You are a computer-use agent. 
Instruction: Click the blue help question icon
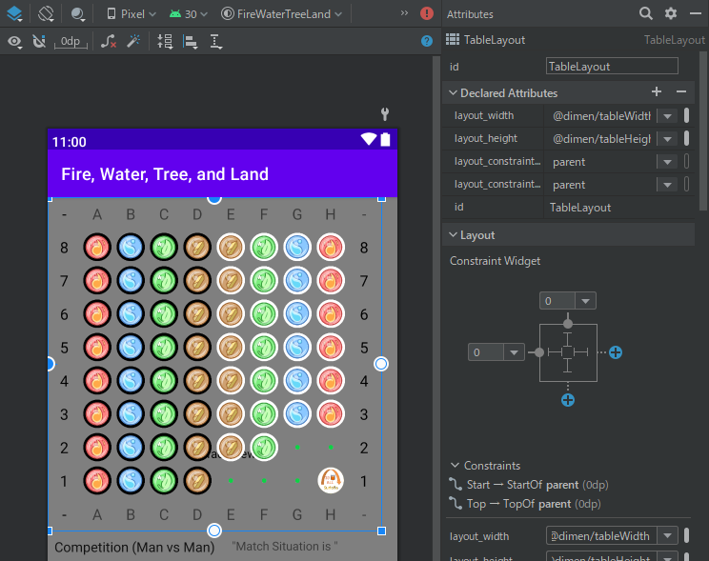tap(427, 42)
